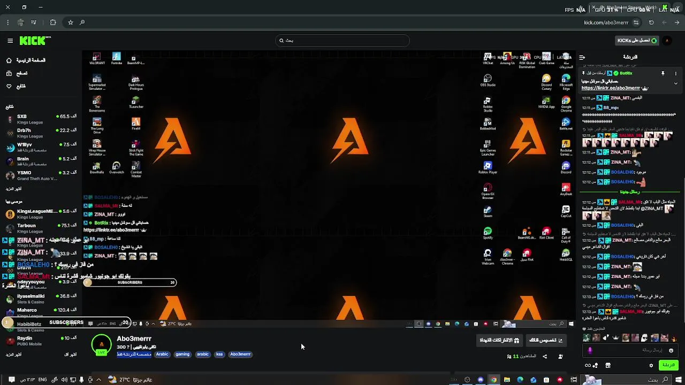Expand show more under Raydin
Screen dimensions: 685x385
[13, 354]
